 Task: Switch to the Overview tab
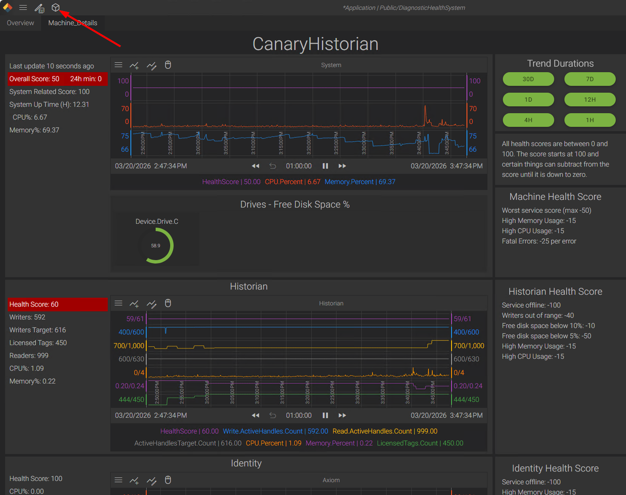(x=21, y=23)
